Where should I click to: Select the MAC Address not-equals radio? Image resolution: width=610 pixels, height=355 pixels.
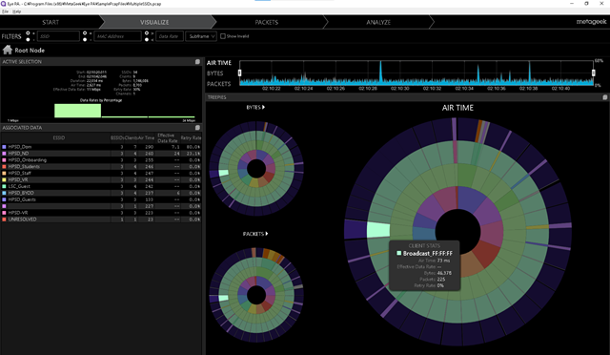click(x=85, y=39)
